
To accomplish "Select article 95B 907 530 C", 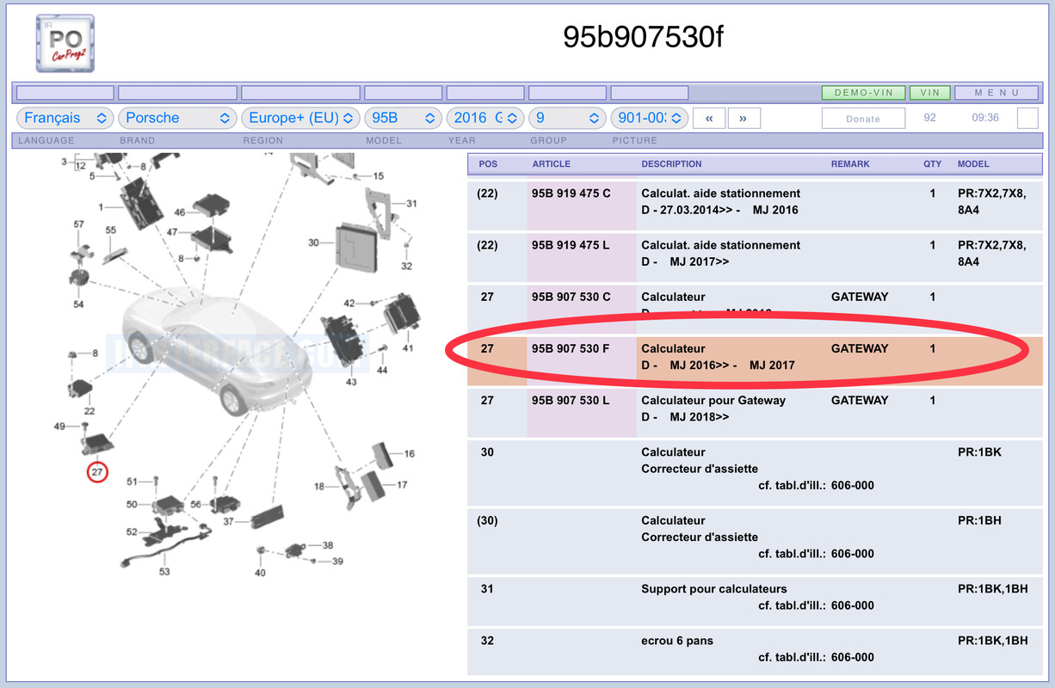I will tap(571, 297).
